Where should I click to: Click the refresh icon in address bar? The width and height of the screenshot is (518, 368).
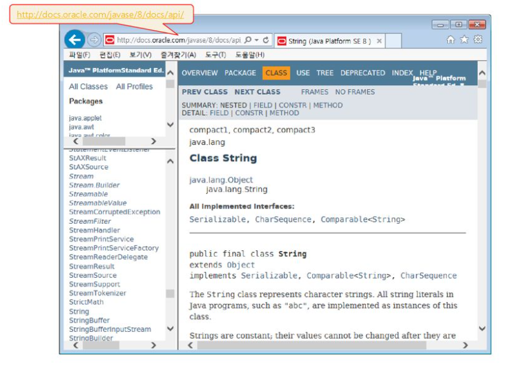tap(266, 40)
